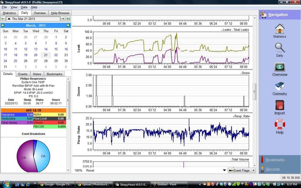Open Oximetry icon in Navigation panel
This screenshot has height=188, width=301.
tap(280, 86)
